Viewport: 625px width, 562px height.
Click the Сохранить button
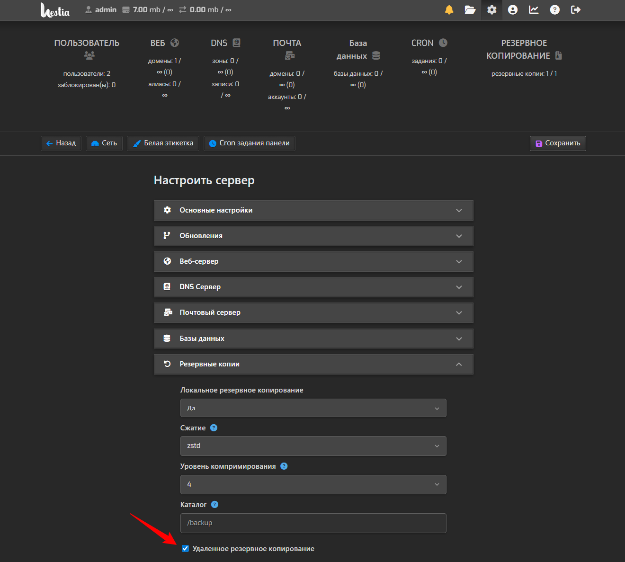point(558,143)
